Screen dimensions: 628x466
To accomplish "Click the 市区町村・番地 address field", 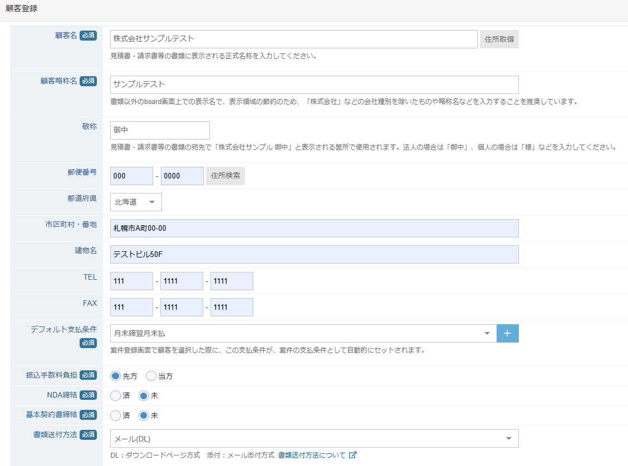I will pos(314,228).
